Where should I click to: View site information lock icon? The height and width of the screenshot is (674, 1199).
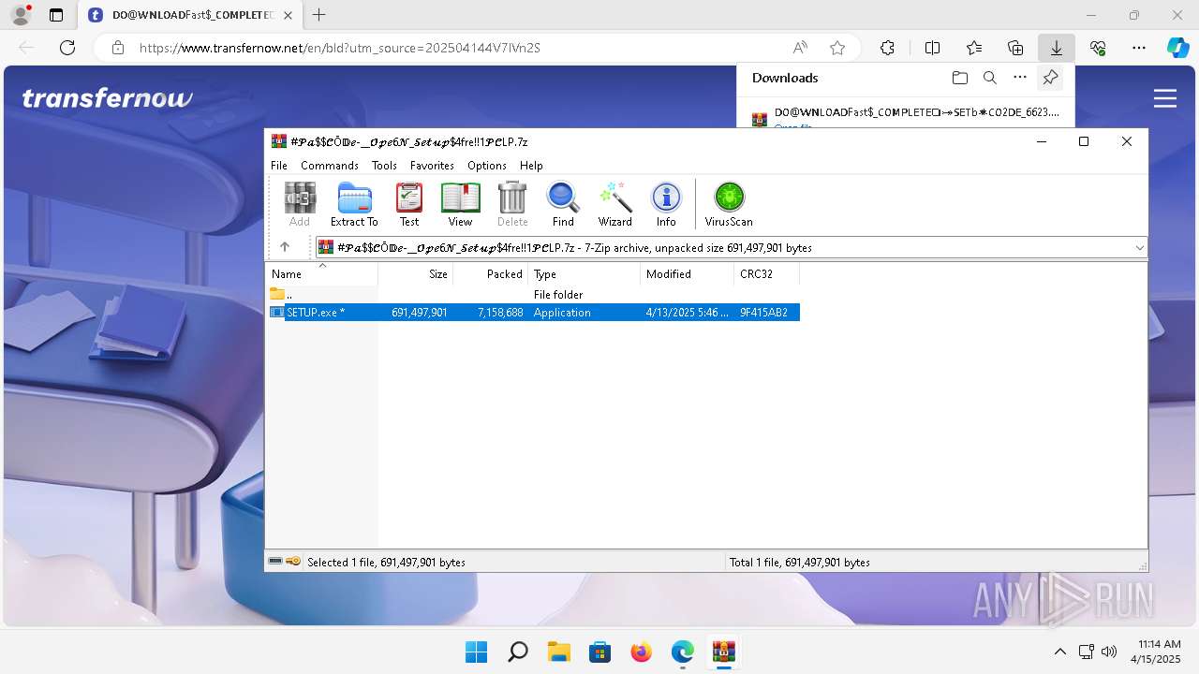click(118, 48)
